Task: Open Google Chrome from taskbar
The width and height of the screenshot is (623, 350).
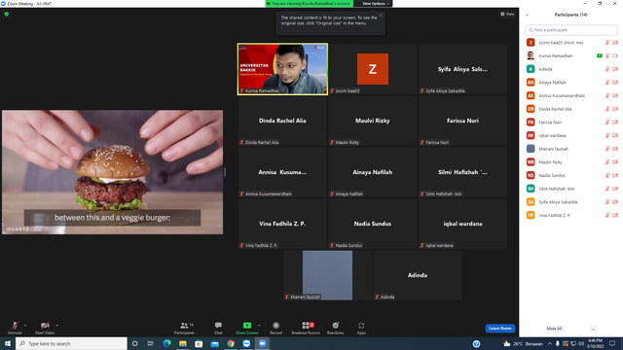Action: 231,343
